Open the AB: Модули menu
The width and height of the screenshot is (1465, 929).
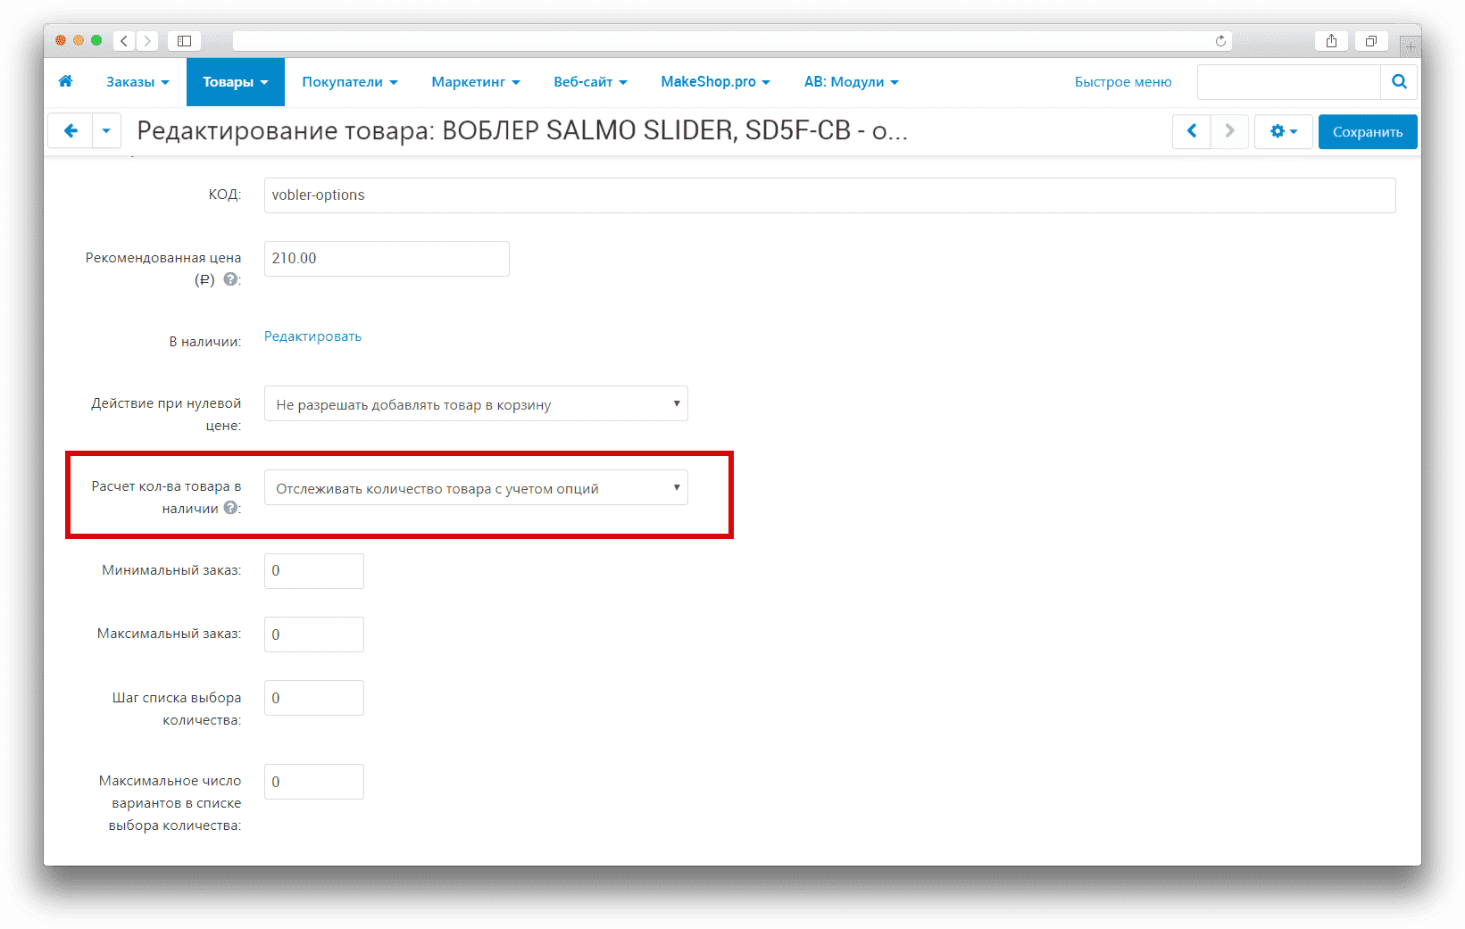pos(851,82)
